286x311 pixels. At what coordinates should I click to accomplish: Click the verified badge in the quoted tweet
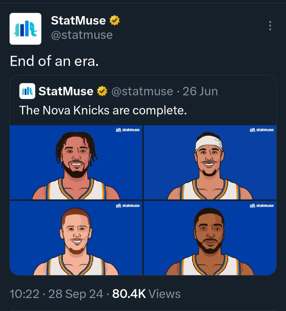click(102, 91)
